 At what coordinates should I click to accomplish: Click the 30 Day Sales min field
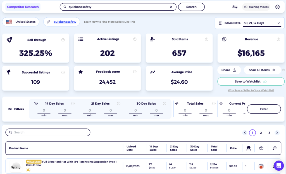[x=135, y=110]
